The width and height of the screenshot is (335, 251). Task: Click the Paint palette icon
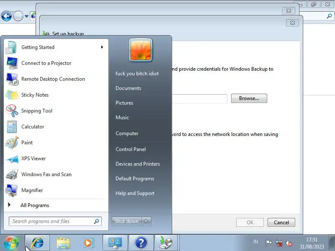(12, 143)
